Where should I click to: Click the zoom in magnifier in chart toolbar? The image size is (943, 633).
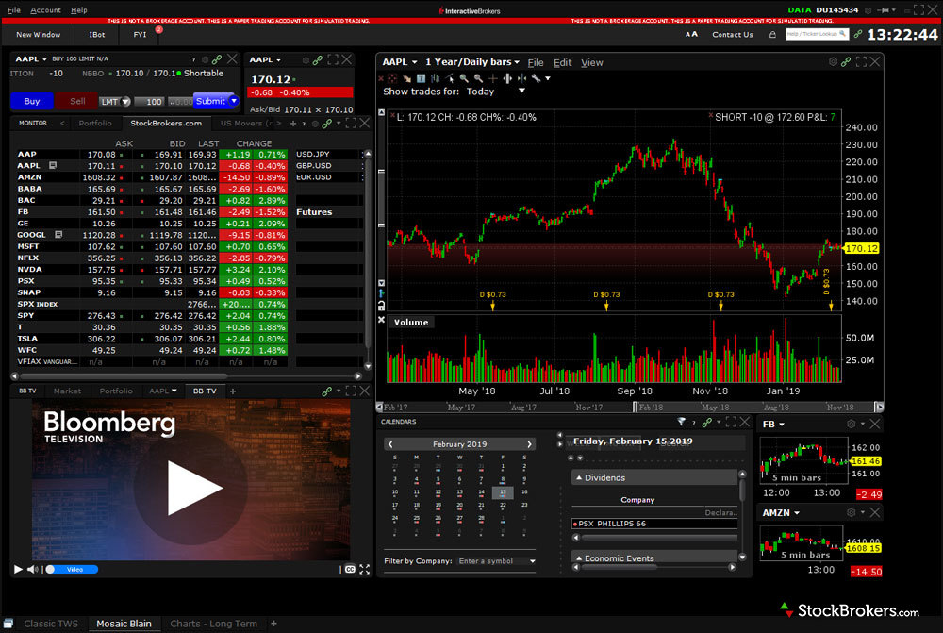click(464, 78)
